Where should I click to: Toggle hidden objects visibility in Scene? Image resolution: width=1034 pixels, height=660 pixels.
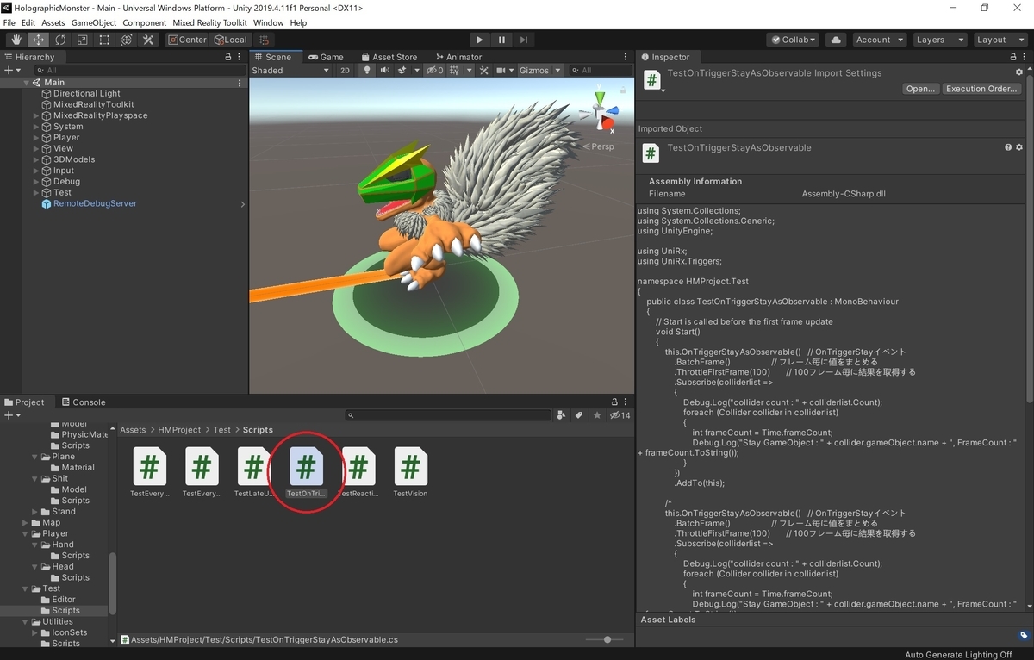435,71
